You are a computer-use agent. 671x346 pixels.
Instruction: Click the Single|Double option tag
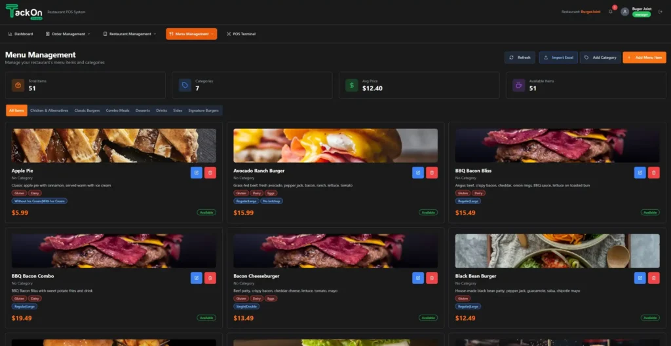click(x=246, y=306)
